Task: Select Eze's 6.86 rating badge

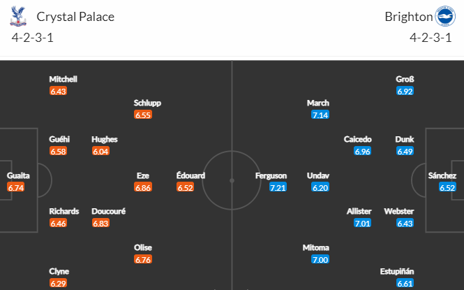Action: pos(143,187)
